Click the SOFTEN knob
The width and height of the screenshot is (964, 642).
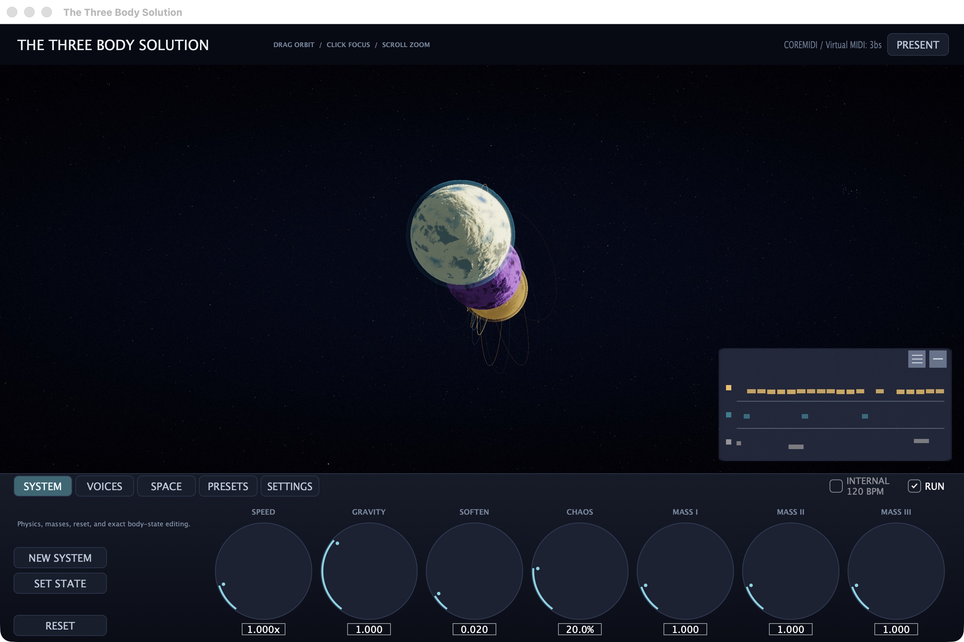point(474,571)
